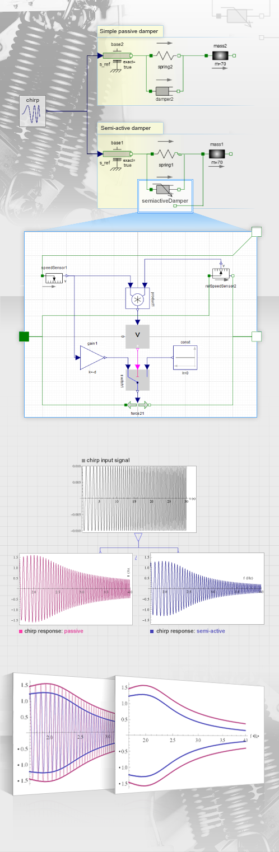The image size is (279, 852).
Task: Click the greater-than V comparison block
Action: [x=137, y=336]
